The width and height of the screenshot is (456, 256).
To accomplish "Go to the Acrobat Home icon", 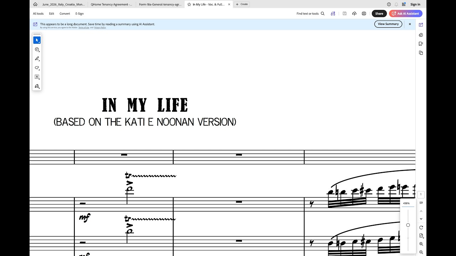I will pos(35,4).
